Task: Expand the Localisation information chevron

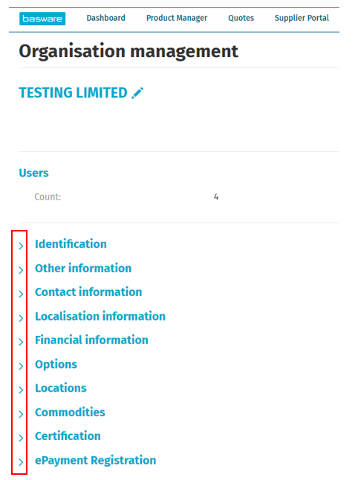Action: [21, 318]
